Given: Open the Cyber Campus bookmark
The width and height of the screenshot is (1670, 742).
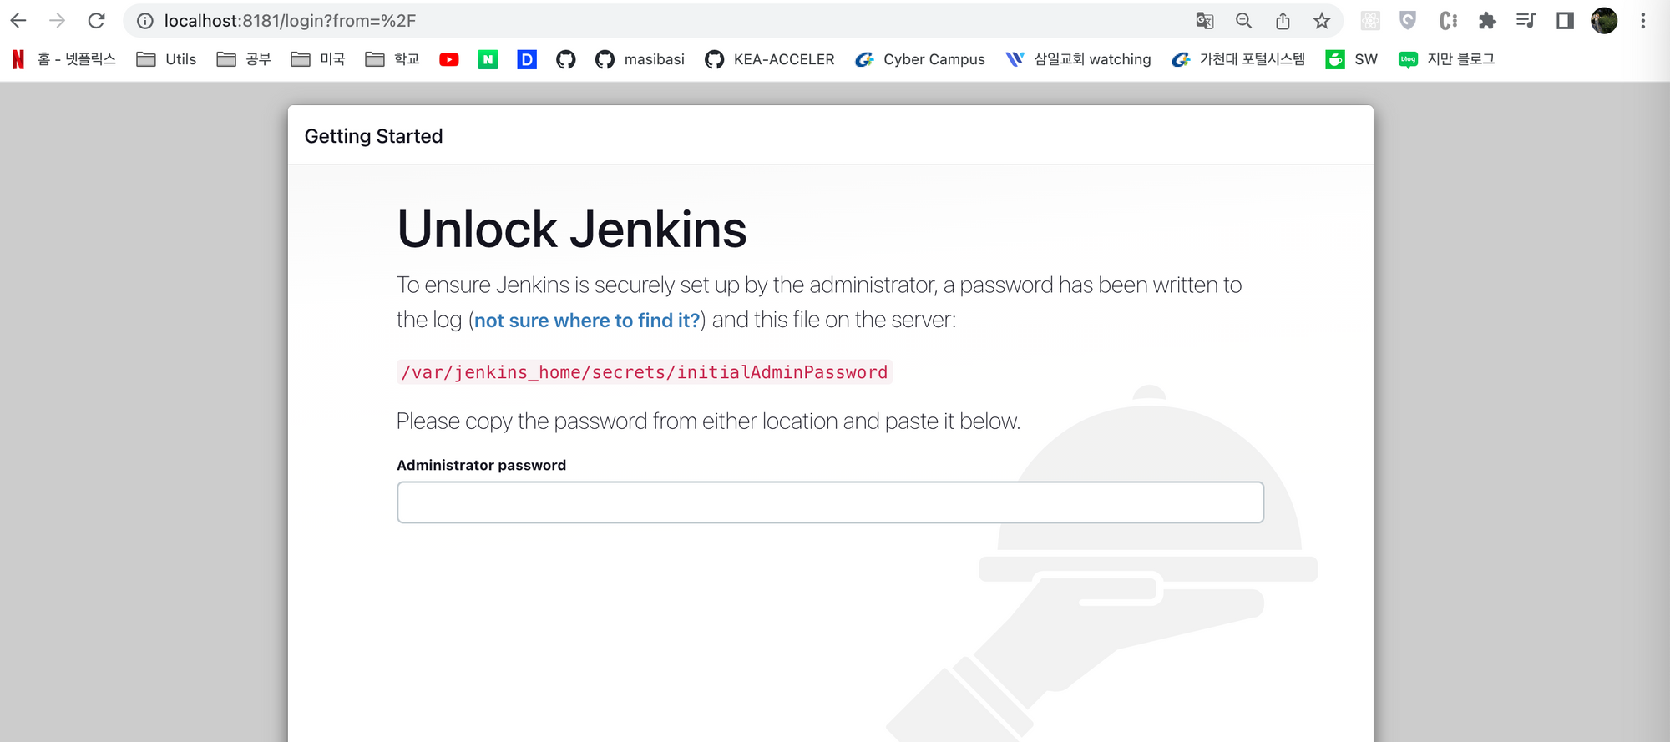Looking at the screenshot, I should tap(920, 59).
